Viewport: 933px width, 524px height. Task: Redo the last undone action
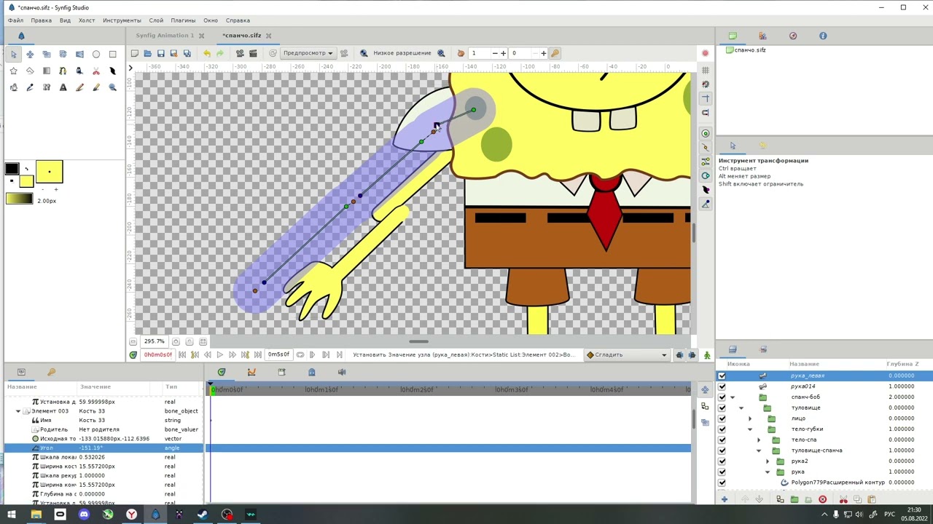[x=220, y=53]
